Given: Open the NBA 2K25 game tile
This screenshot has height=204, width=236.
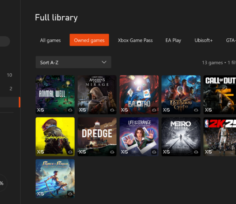Looking at the screenshot, I should point(220,136).
